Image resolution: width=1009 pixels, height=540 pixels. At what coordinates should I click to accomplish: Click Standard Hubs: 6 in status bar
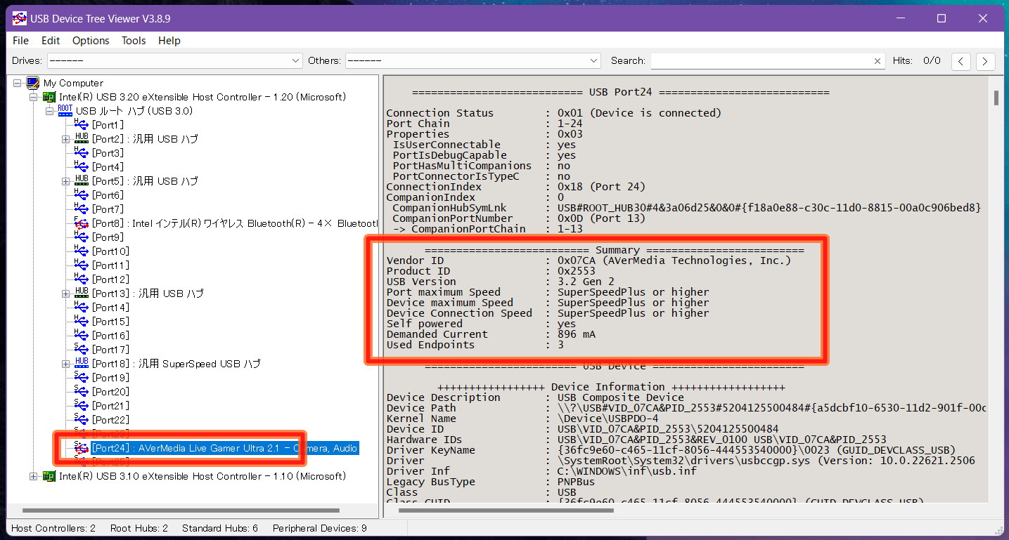click(x=220, y=528)
